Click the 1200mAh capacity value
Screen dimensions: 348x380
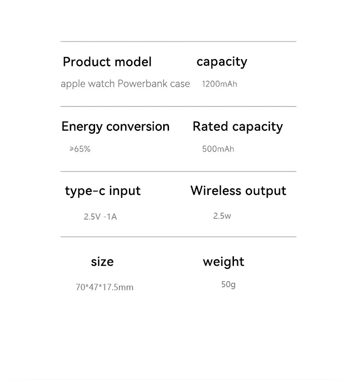[219, 84]
